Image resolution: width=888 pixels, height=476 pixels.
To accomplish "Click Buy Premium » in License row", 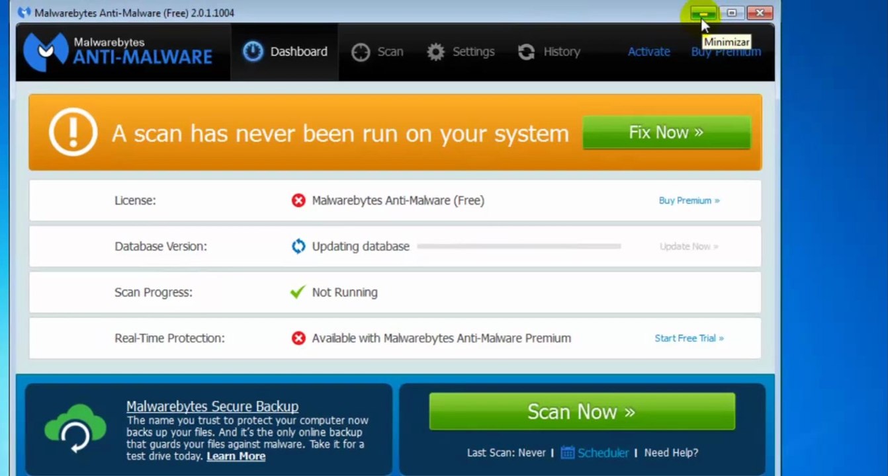I will click(x=689, y=200).
